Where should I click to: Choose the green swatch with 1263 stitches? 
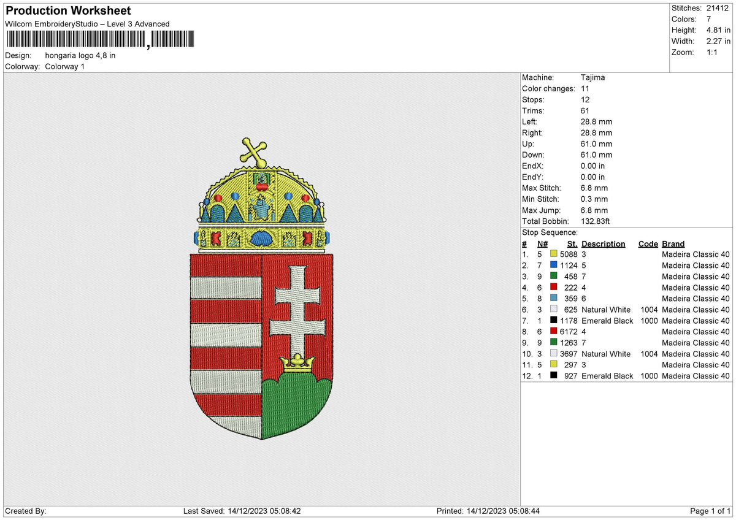[x=554, y=342]
